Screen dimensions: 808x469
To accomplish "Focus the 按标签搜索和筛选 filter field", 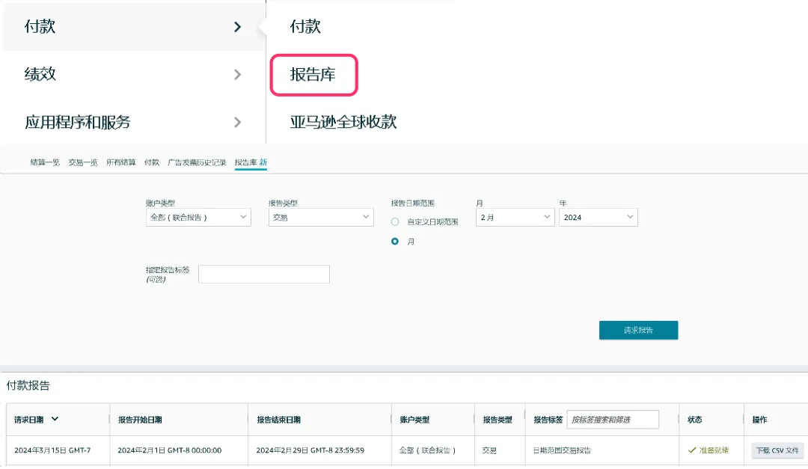I will [613, 420].
